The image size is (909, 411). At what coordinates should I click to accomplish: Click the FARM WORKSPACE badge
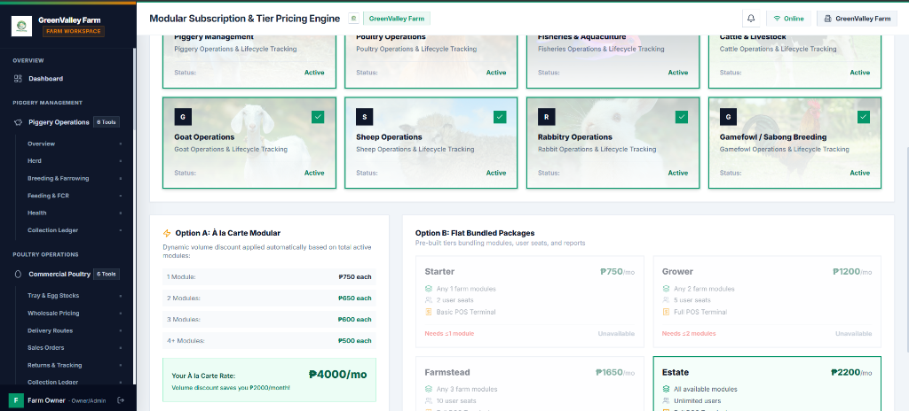(74, 31)
